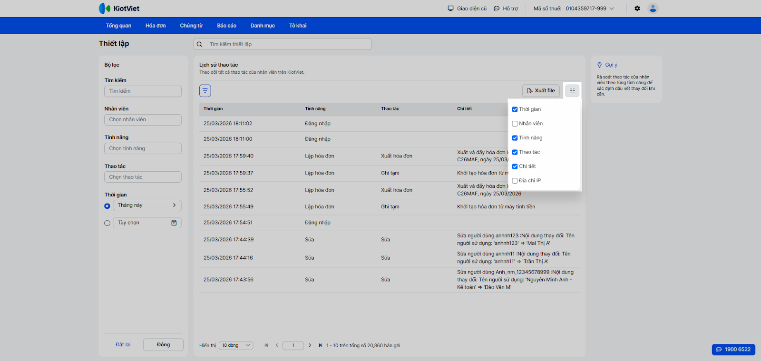This screenshot has width=761, height=361.
Task: Open calendar icon in Tùy chọn field
Action: (174, 223)
